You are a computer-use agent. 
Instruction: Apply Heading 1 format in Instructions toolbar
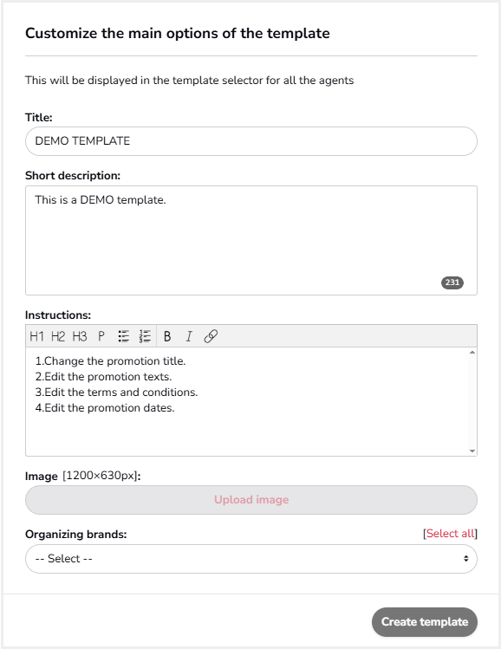pos(36,336)
